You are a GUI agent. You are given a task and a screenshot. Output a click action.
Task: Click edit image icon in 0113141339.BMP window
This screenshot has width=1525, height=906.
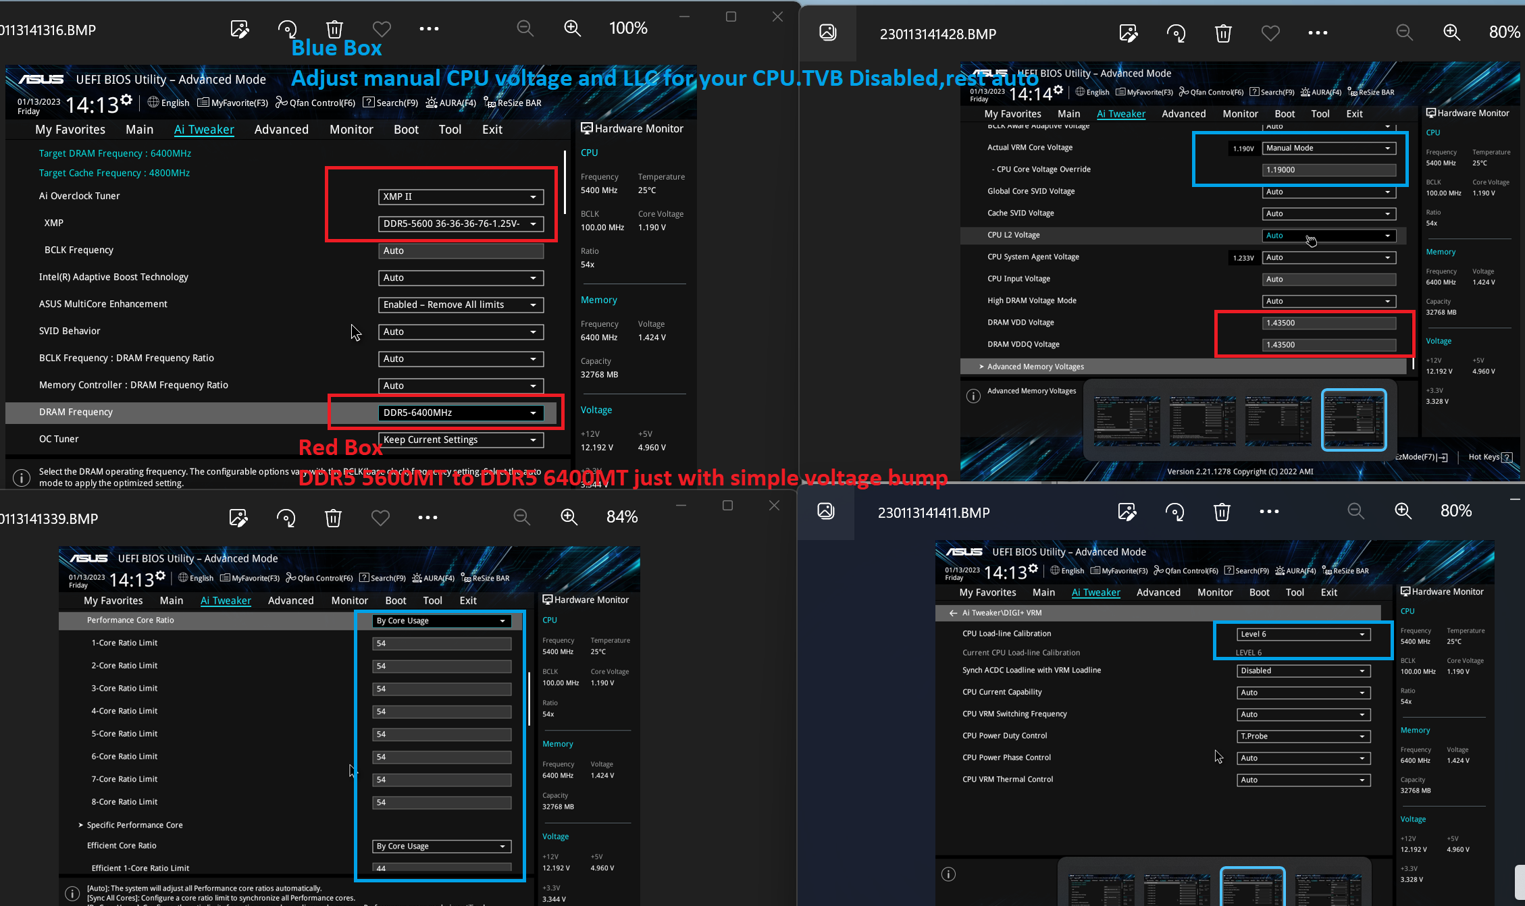pyautogui.click(x=238, y=518)
